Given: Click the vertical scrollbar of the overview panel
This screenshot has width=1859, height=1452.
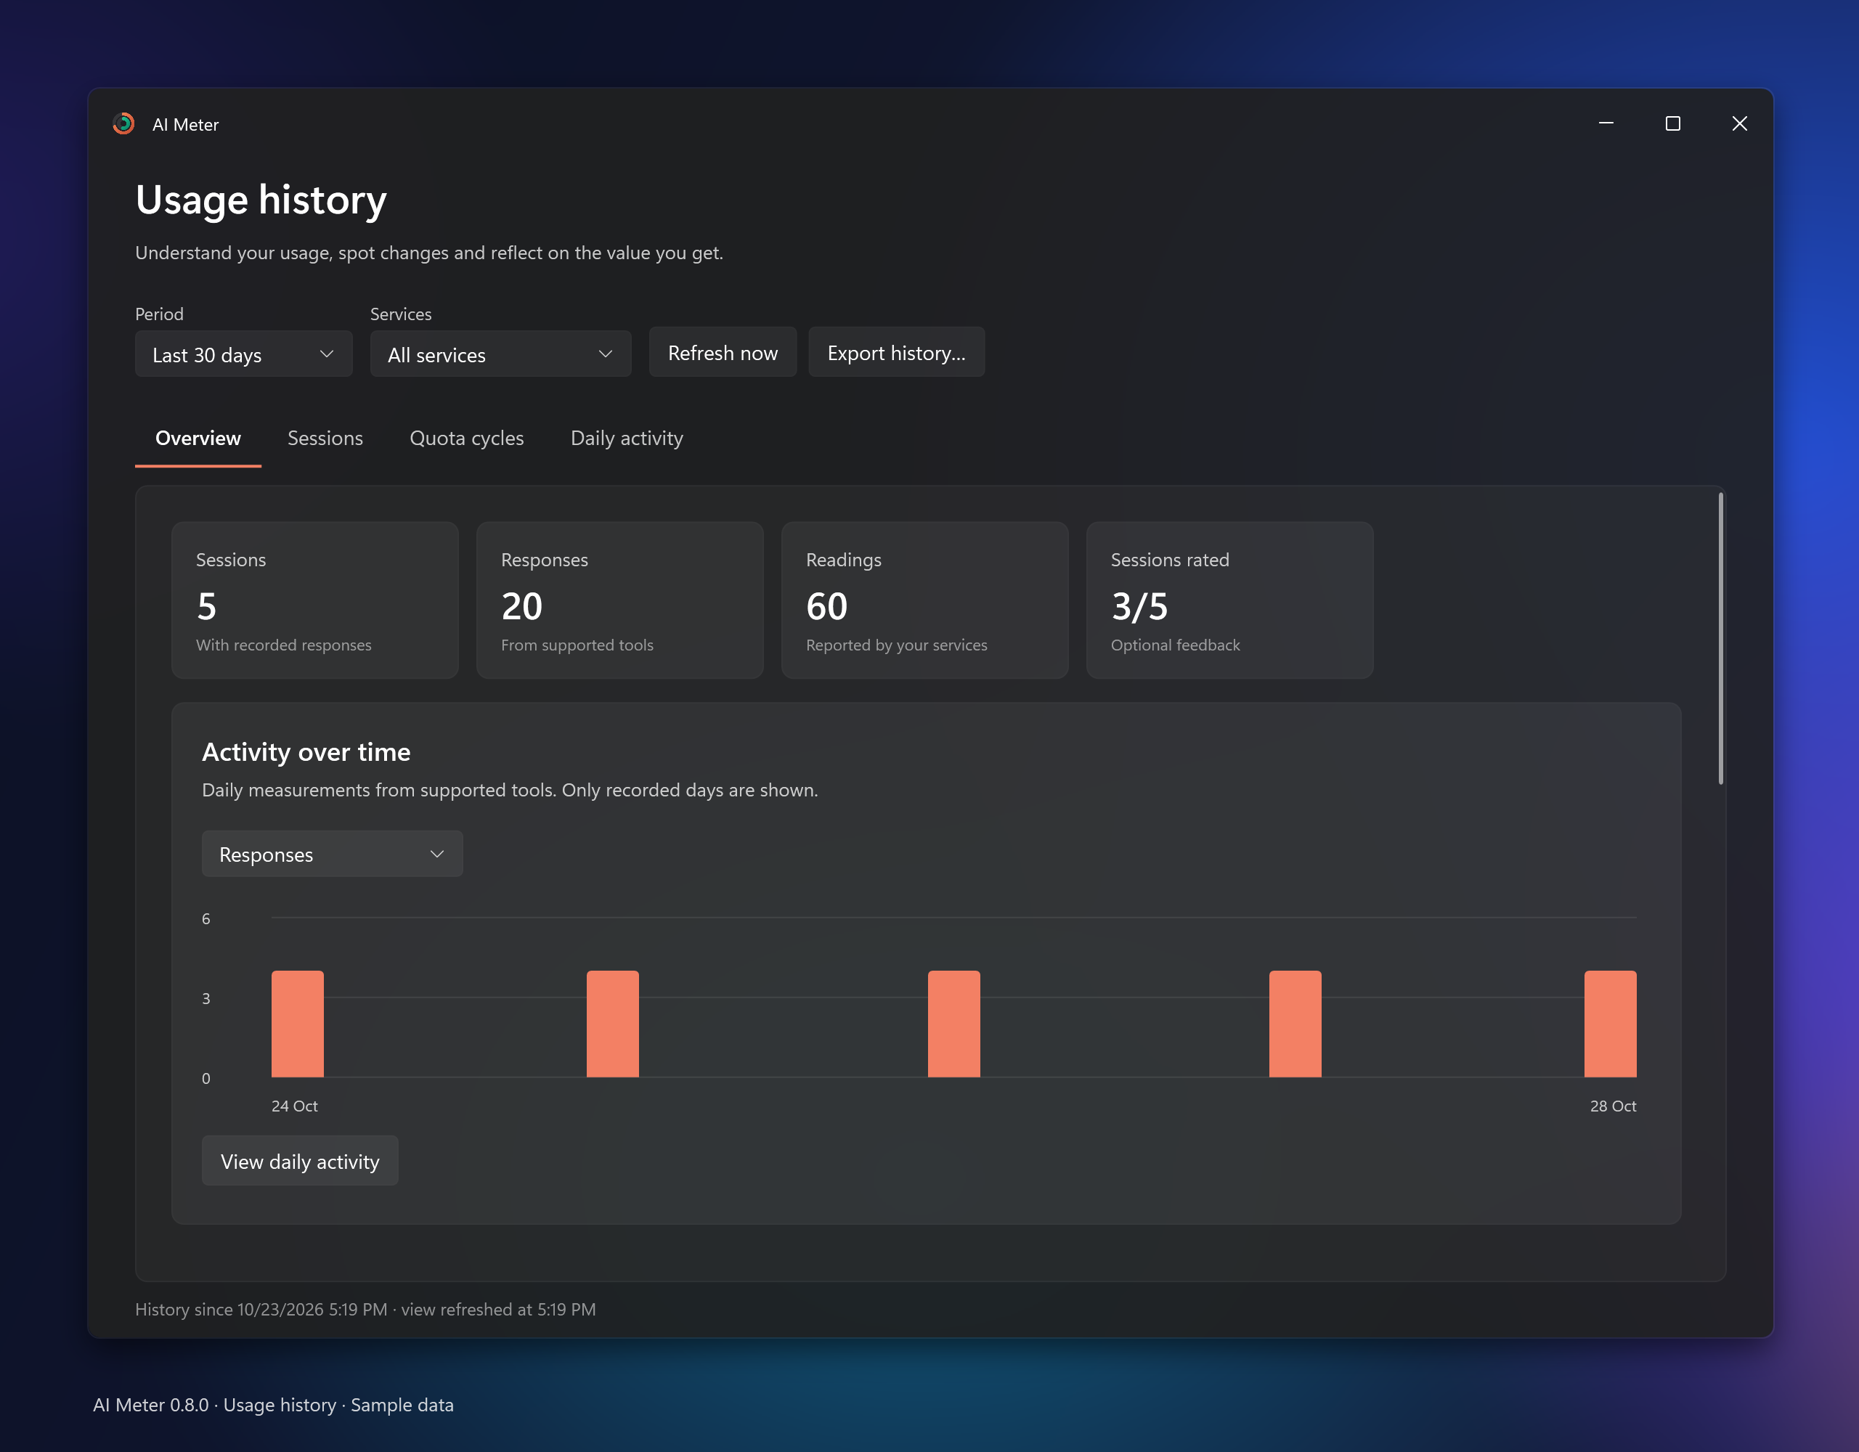Looking at the screenshot, I should point(1720,638).
